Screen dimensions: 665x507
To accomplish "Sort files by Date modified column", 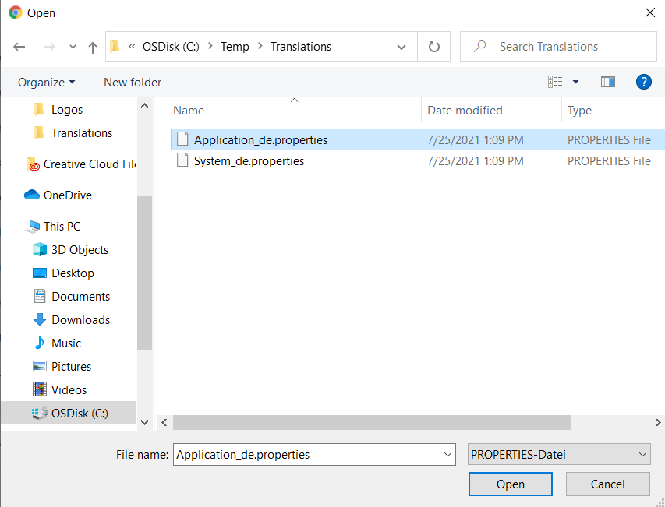I will [465, 111].
